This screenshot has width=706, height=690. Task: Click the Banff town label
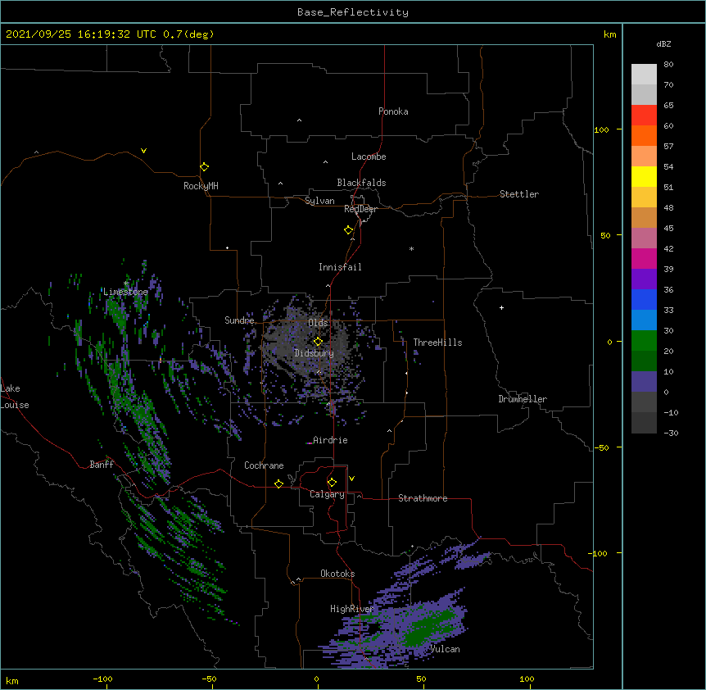(x=102, y=465)
